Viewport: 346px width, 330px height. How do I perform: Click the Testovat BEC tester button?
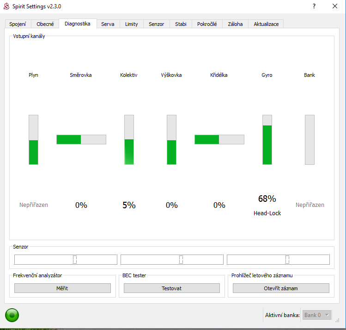(x=171, y=288)
